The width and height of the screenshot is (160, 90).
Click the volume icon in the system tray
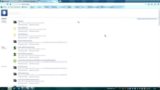click(149, 88)
